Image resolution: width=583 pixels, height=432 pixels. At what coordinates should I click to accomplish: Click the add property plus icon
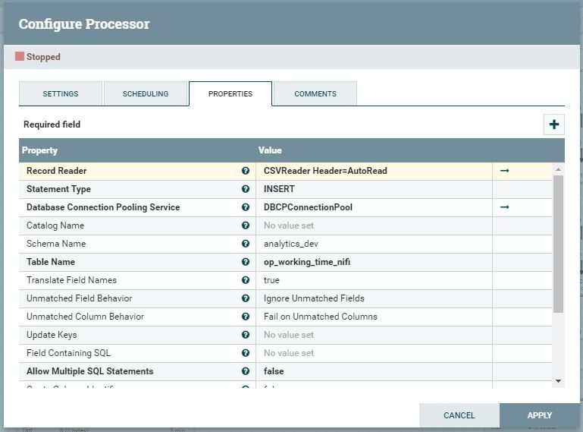point(553,125)
